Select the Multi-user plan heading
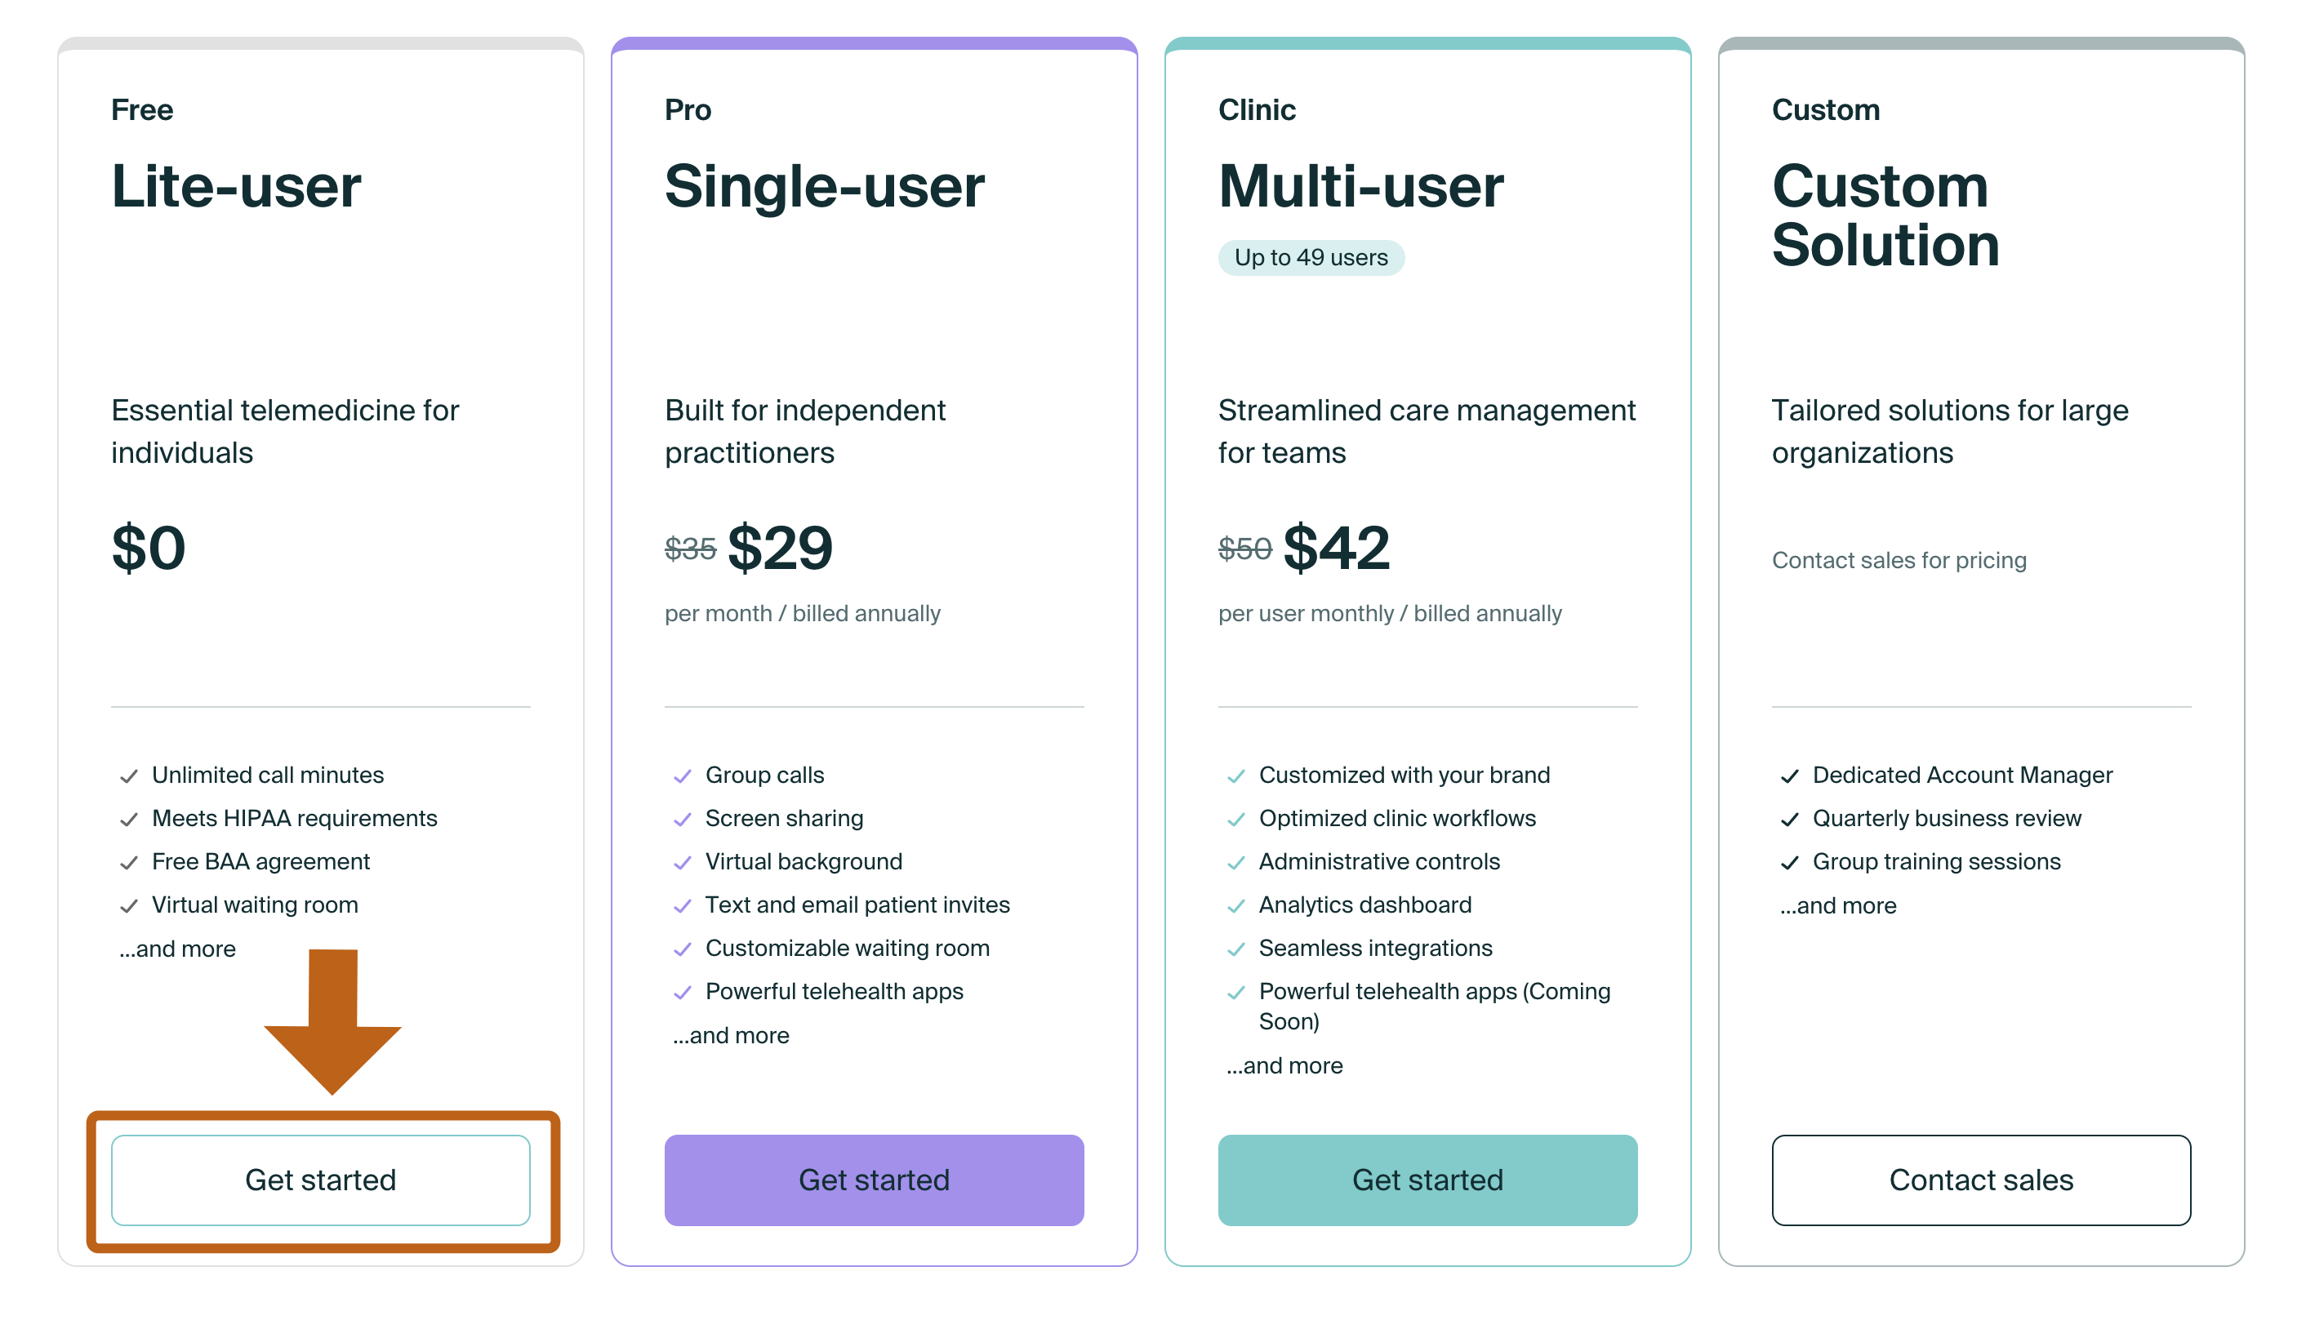Viewport: 2306px width, 1329px height. tap(1360, 187)
